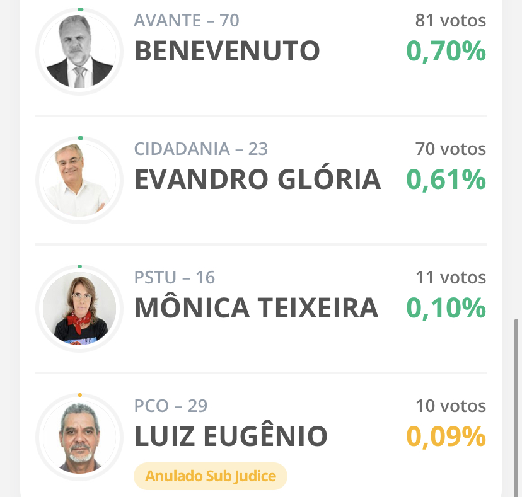
Task: Click the 10 votos count
Action: coord(451,406)
